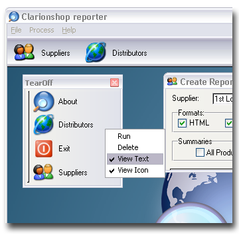Enable the All Products summaries checkbox
The image size is (239, 239).
click(x=200, y=152)
